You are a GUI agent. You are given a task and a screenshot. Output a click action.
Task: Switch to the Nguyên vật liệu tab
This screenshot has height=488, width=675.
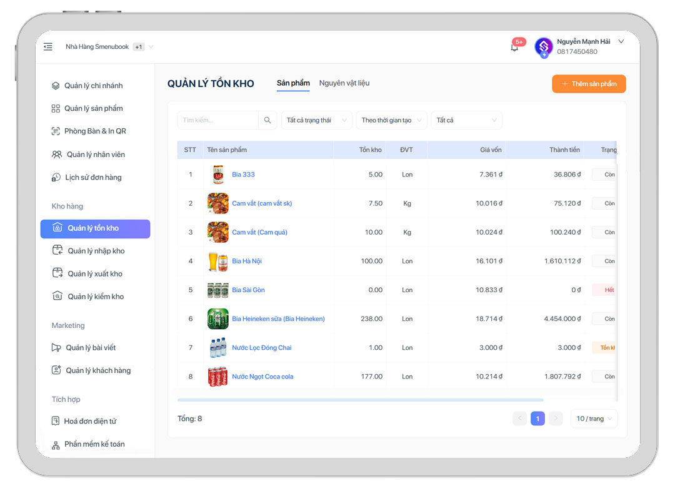point(344,83)
